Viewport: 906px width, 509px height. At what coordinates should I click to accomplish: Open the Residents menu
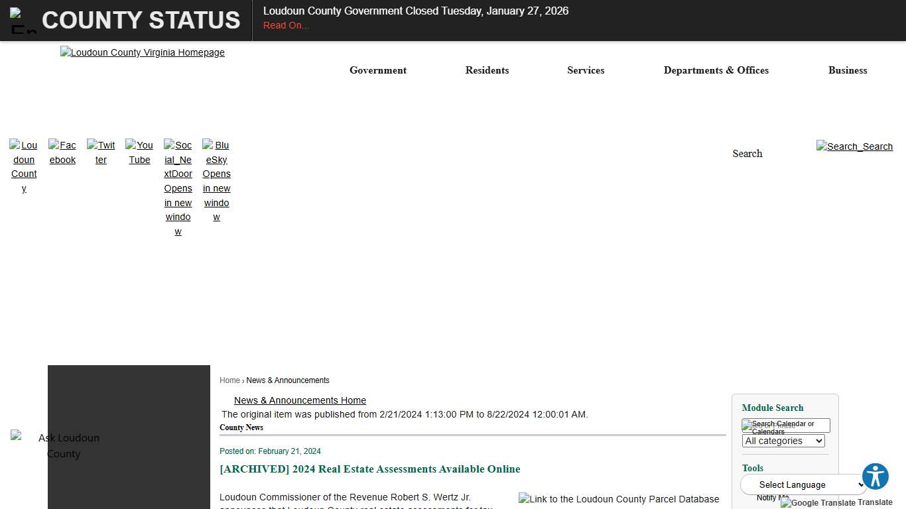point(487,70)
